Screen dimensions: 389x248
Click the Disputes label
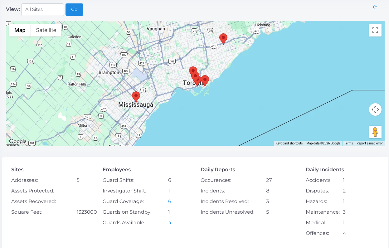[317, 191]
